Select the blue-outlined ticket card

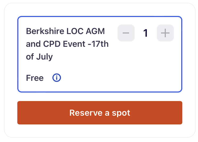[x=100, y=54]
